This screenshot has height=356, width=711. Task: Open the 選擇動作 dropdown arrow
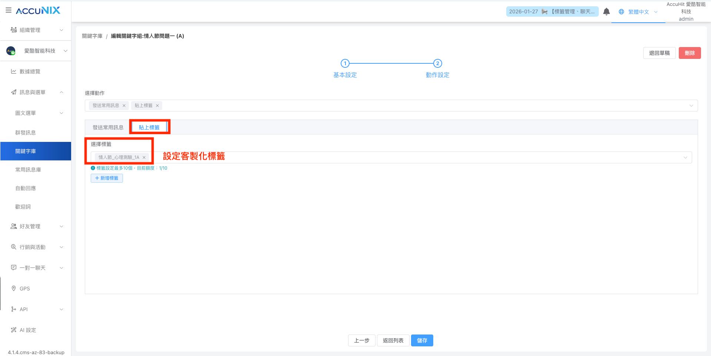(691, 106)
